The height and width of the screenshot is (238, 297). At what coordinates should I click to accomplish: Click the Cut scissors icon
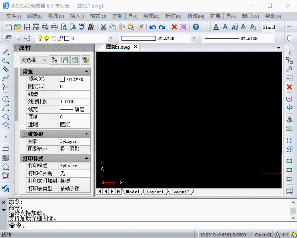(x=103, y=27)
